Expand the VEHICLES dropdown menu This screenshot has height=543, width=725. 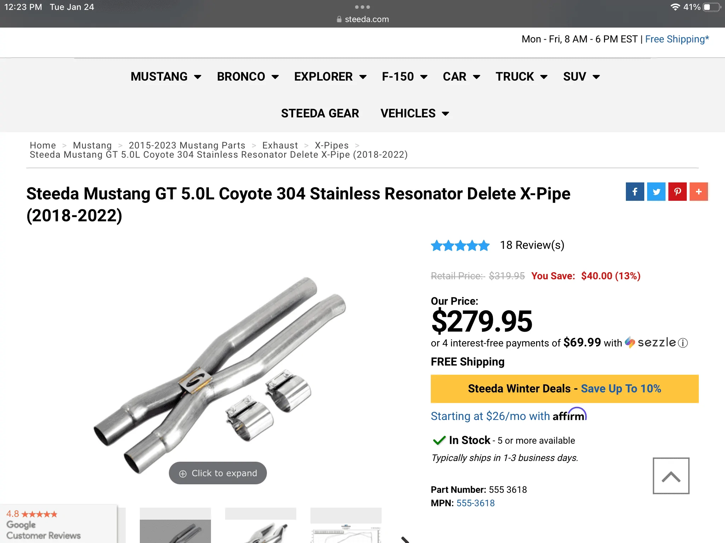(415, 113)
